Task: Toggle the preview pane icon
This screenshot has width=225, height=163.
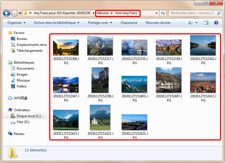Action: pos(206,23)
